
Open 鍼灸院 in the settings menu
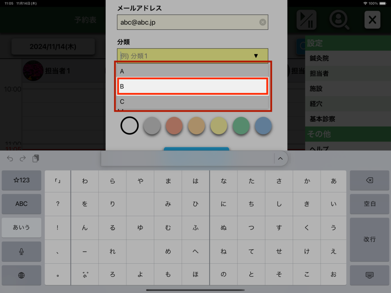319,58
